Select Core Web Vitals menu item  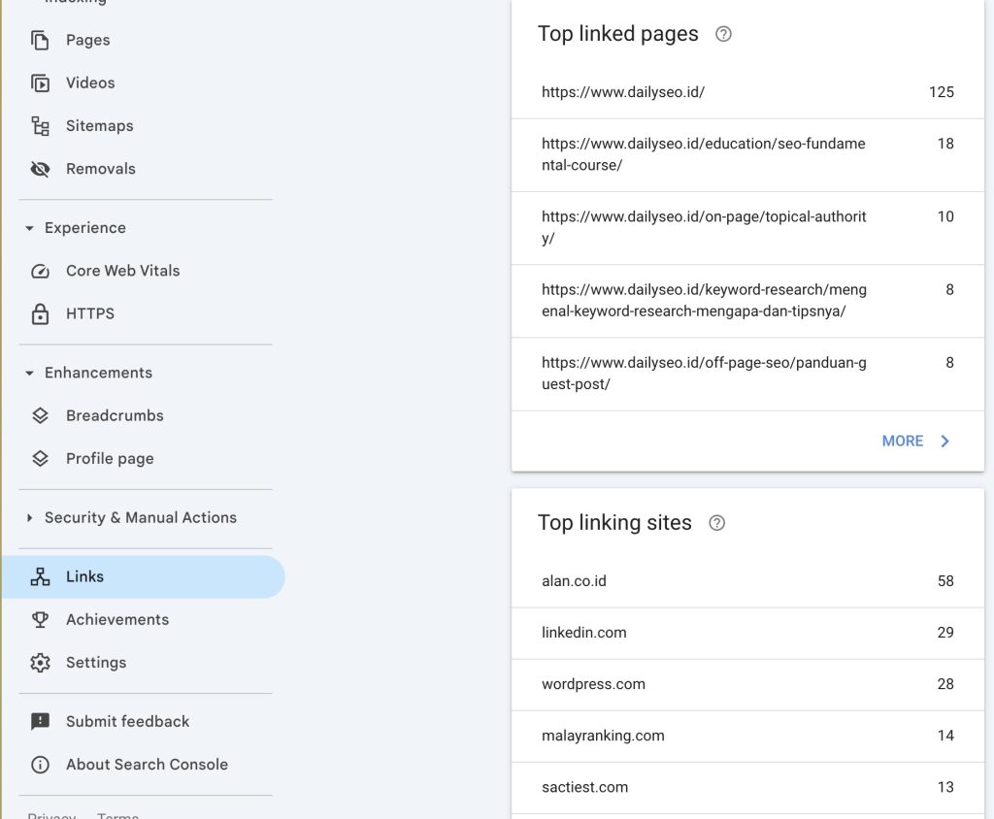click(x=143, y=272)
